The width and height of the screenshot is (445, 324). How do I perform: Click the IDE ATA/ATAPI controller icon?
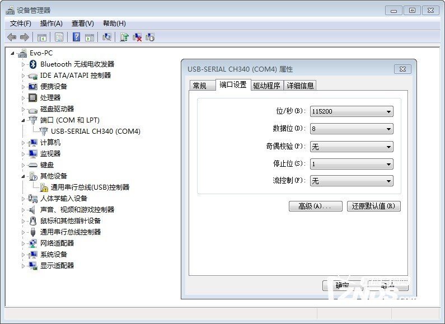(x=33, y=76)
